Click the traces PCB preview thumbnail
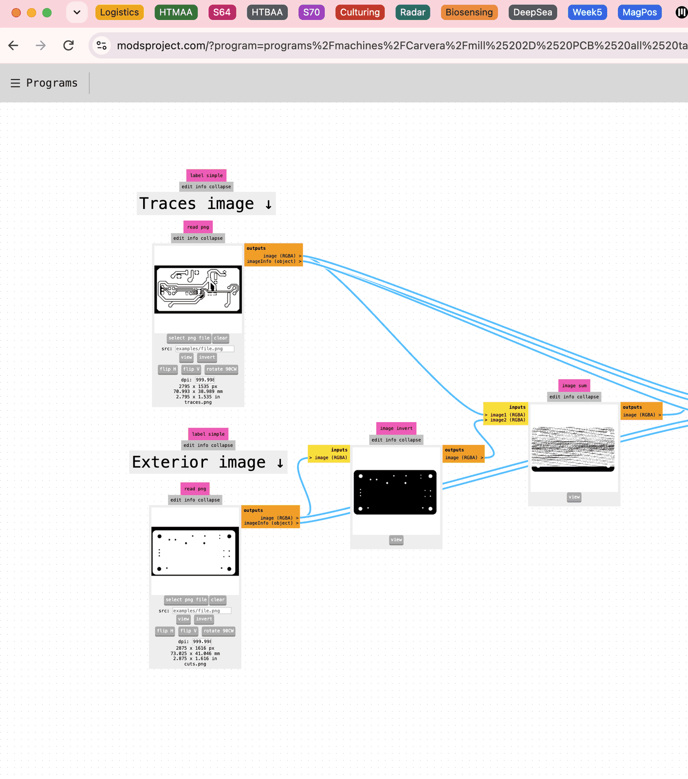The width and height of the screenshot is (688, 779). (x=198, y=289)
